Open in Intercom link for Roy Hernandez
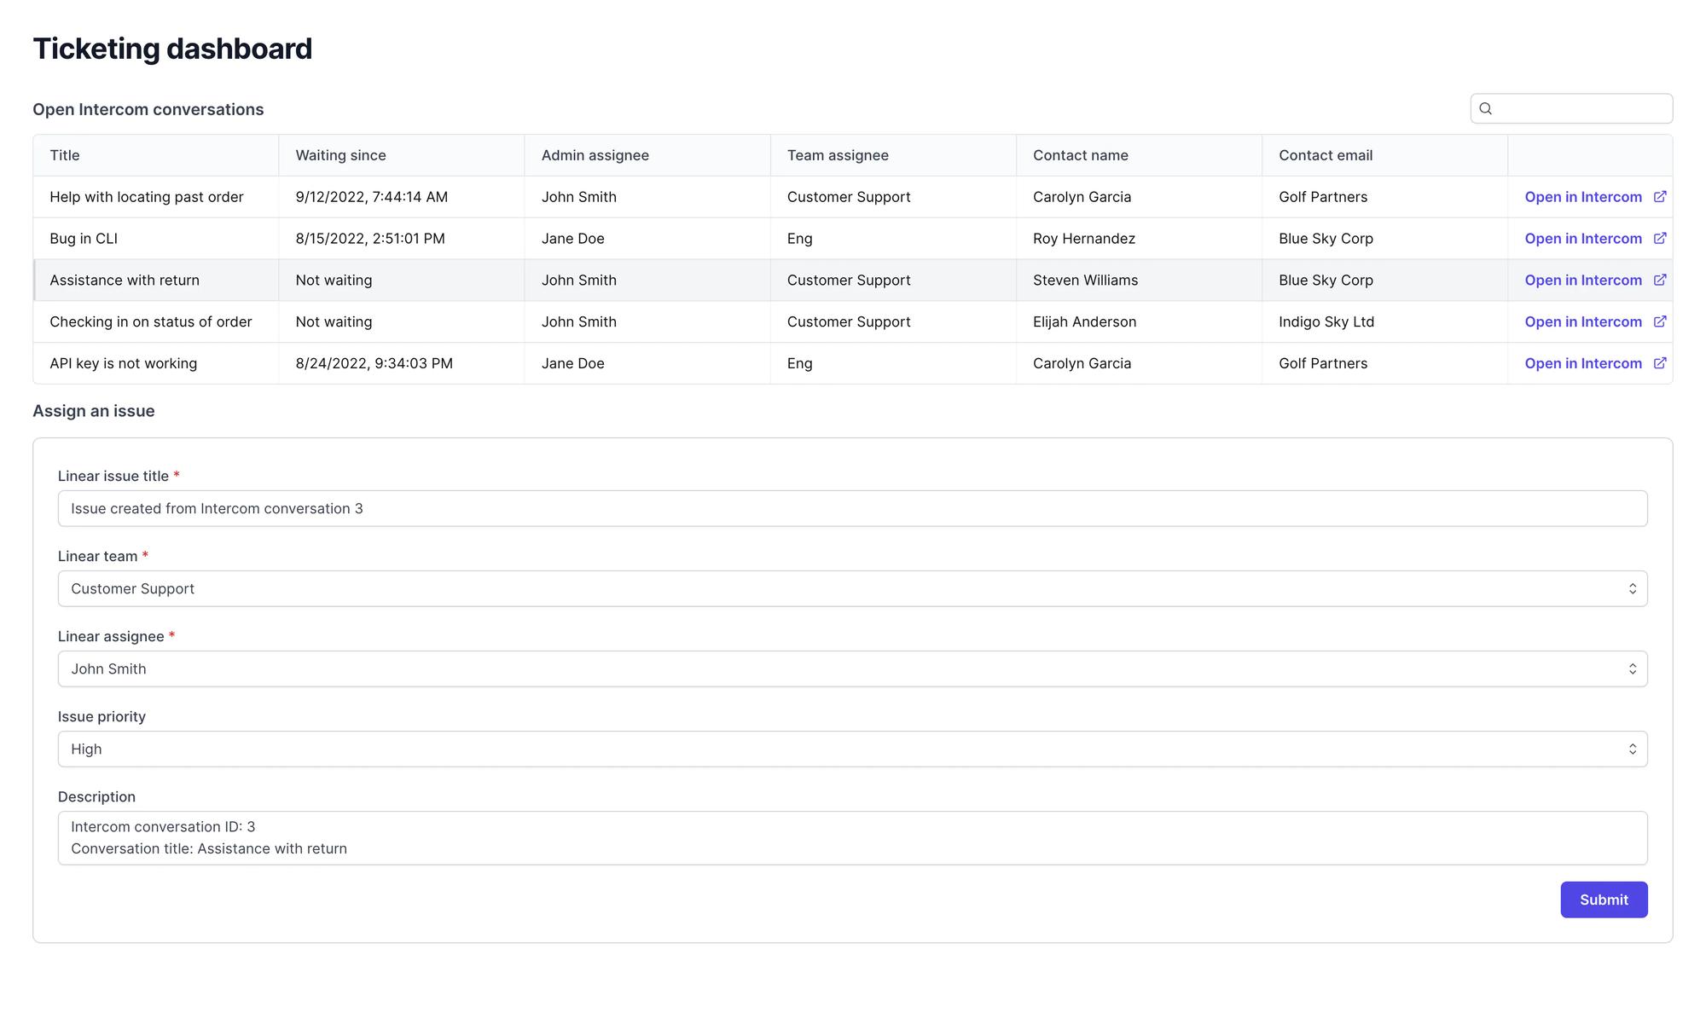1706x1030 pixels. [1583, 239]
